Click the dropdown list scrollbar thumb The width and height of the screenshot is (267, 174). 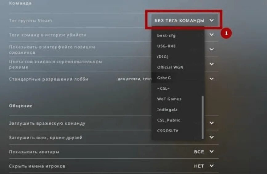pyautogui.click(x=203, y=117)
